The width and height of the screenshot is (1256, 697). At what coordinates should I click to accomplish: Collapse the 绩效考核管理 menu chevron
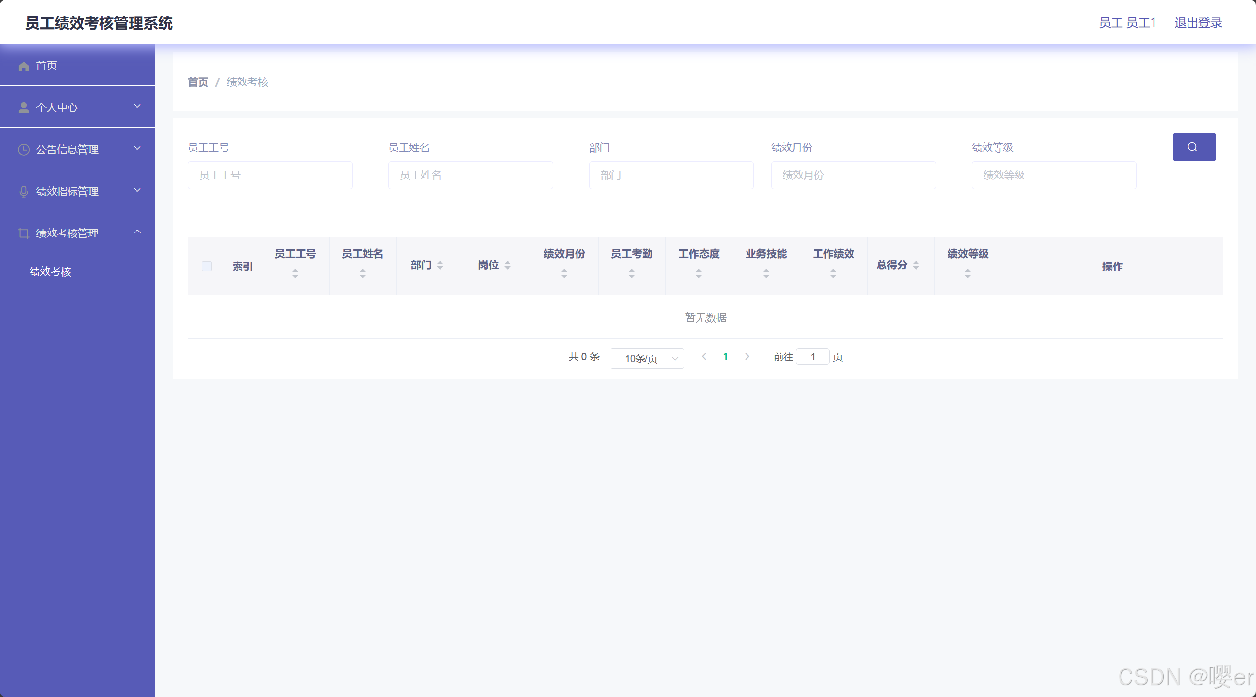click(137, 232)
